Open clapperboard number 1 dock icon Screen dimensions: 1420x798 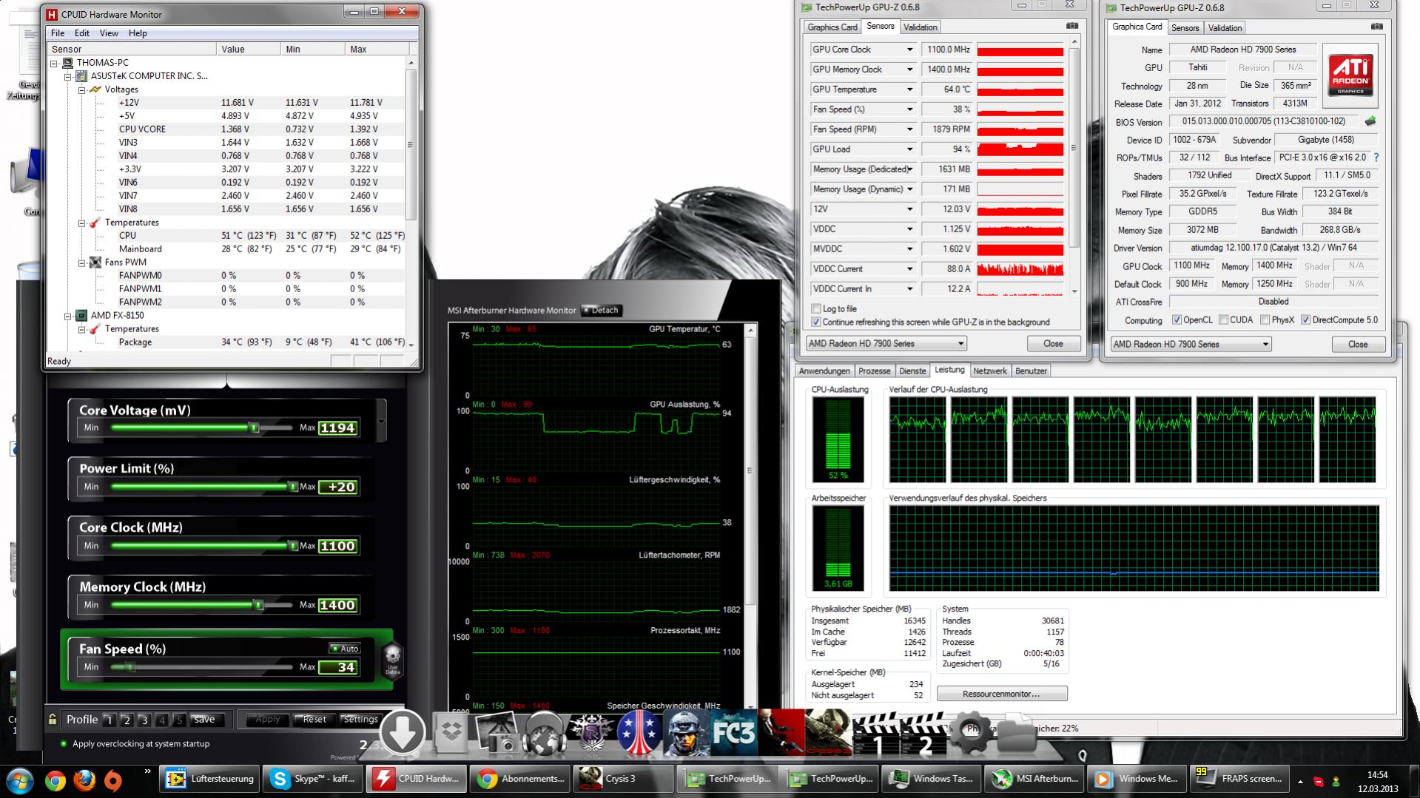coord(876,734)
